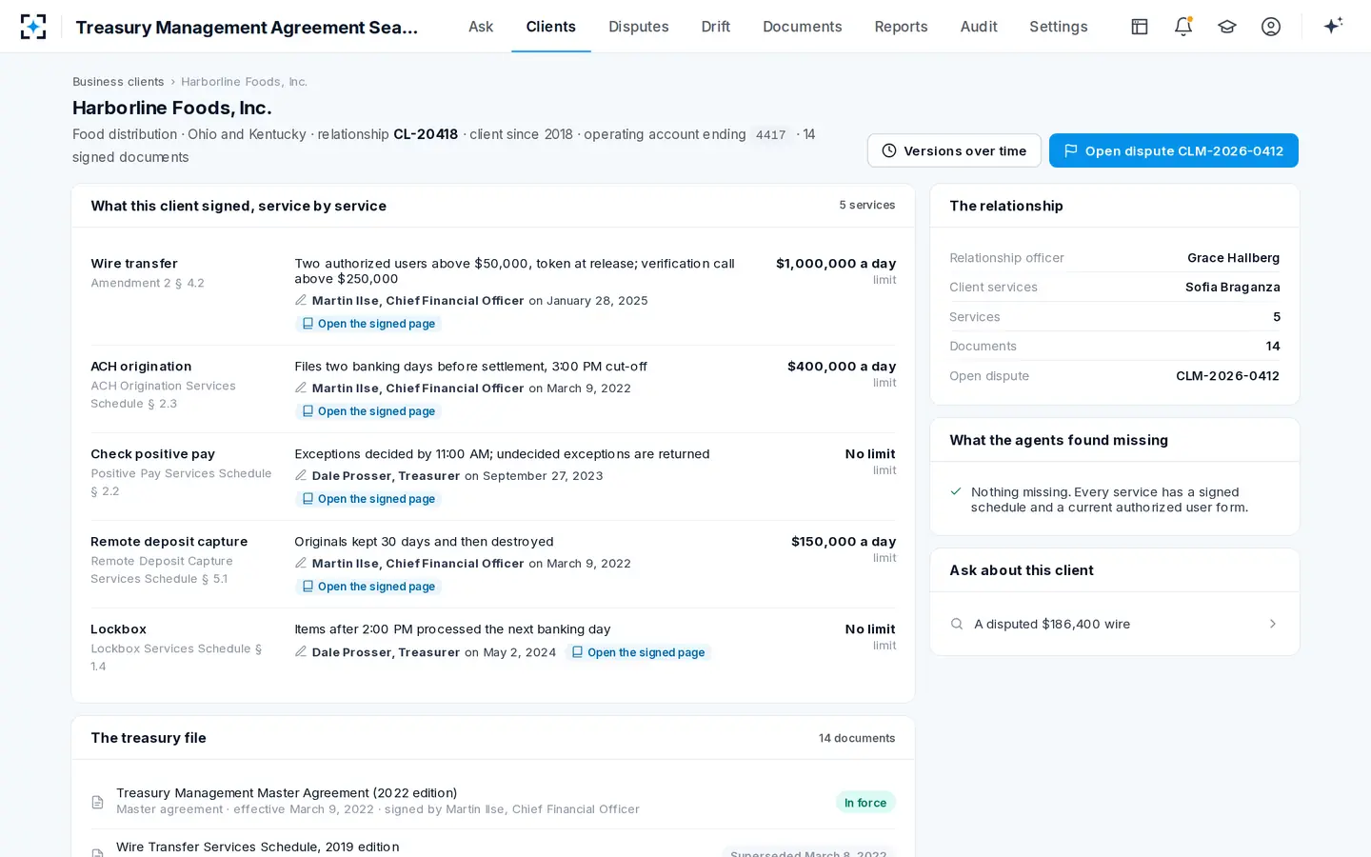The height and width of the screenshot is (857, 1371).
Task: Click the account ending 4417 chip
Action: click(771, 135)
